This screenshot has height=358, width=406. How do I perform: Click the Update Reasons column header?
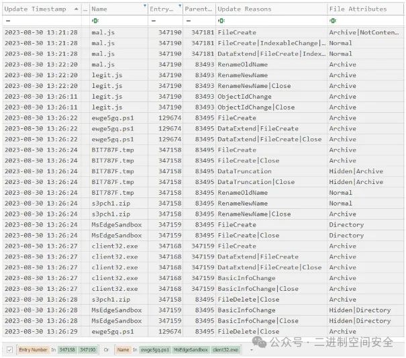[244, 9]
